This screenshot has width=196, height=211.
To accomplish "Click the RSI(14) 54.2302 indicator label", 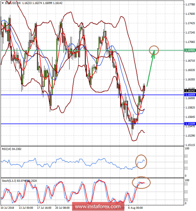I will [11, 149].
